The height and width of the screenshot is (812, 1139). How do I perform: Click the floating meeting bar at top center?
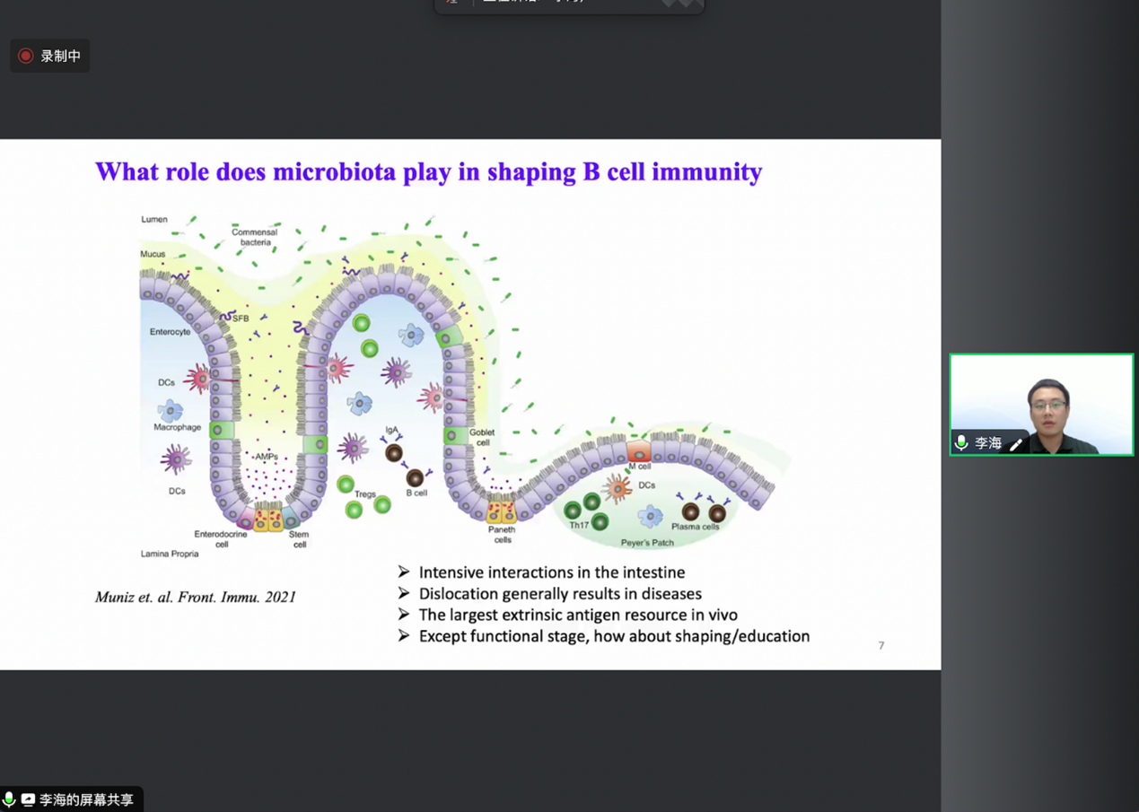click(x=569, y=5)
